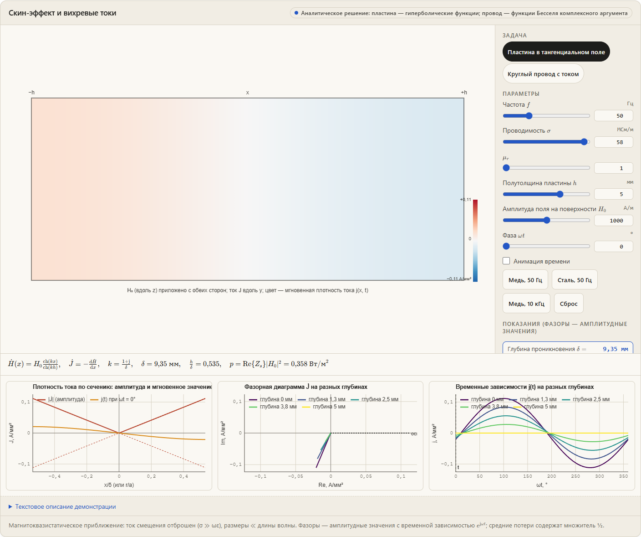Click the current density color scale bar
This screenshot has height=537, width=641.
[475, 240]
